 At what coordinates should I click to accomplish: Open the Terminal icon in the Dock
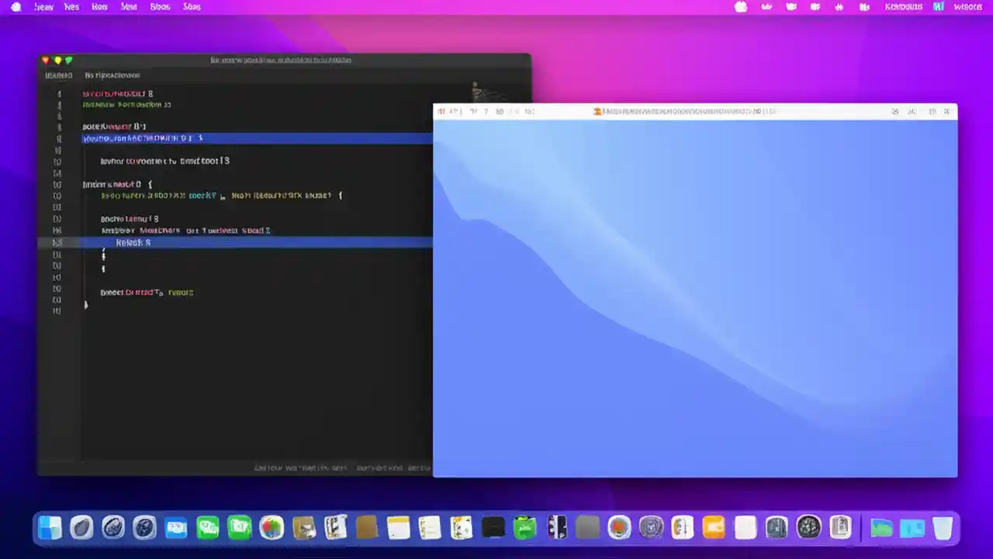[493, 528]
